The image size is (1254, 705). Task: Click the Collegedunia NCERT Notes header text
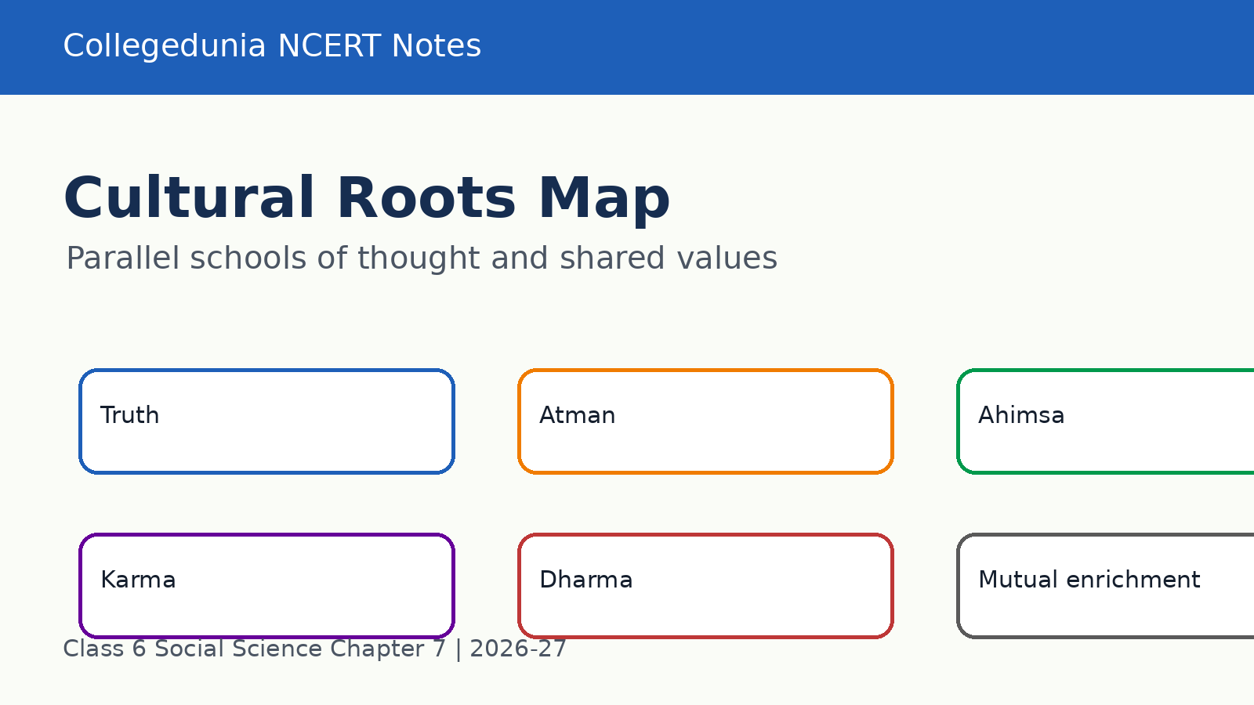(272, 46)
